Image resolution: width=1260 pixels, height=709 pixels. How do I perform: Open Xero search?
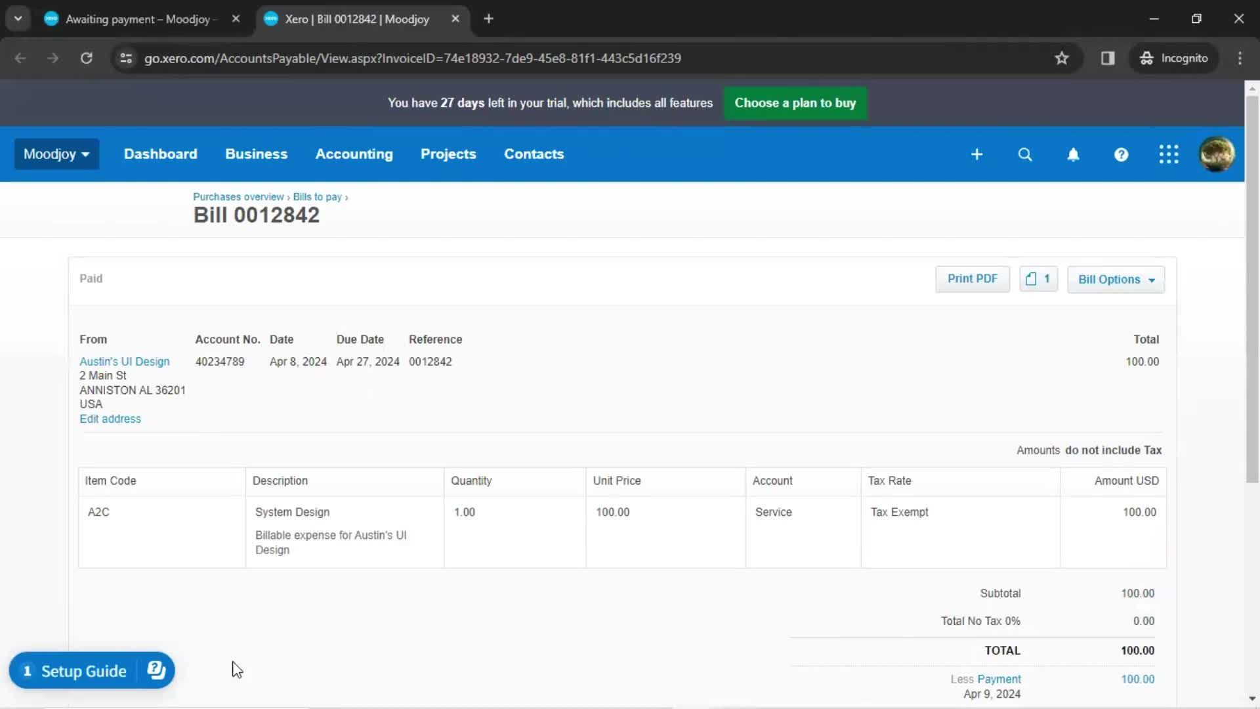(1024, 154)
